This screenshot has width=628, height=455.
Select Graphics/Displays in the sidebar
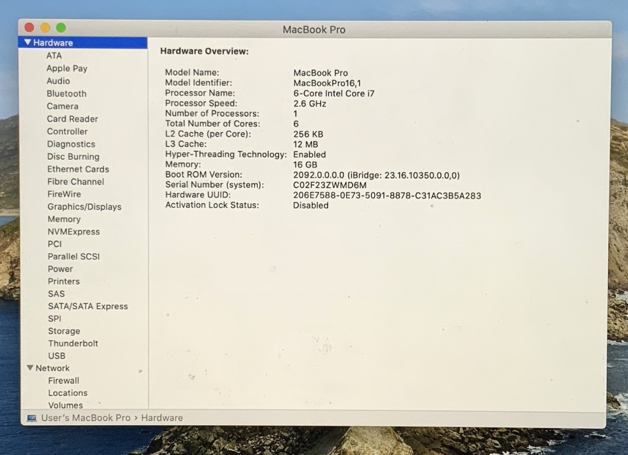[x=84, y=207]
